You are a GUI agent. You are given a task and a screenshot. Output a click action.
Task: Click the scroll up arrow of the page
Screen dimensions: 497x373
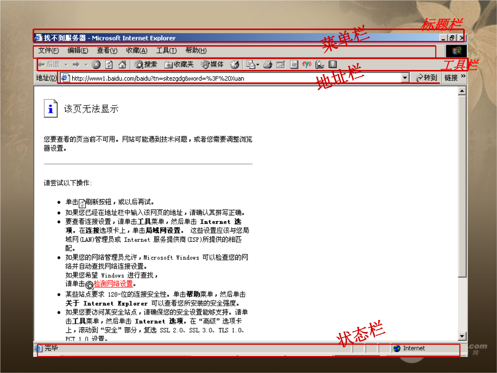point(462,91)
